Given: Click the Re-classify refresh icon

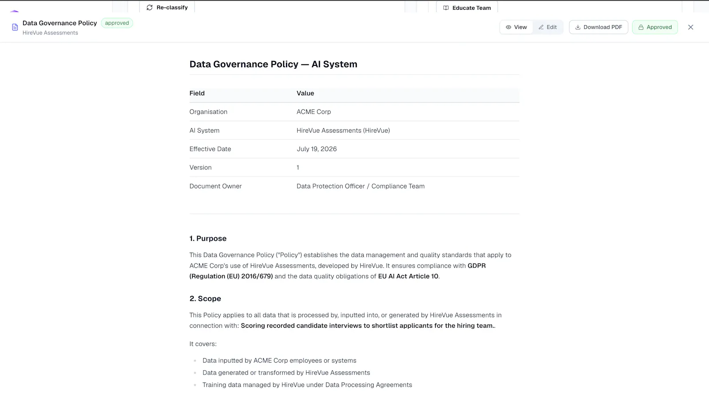Looking at the screenshot, I should tap(150, 8).
